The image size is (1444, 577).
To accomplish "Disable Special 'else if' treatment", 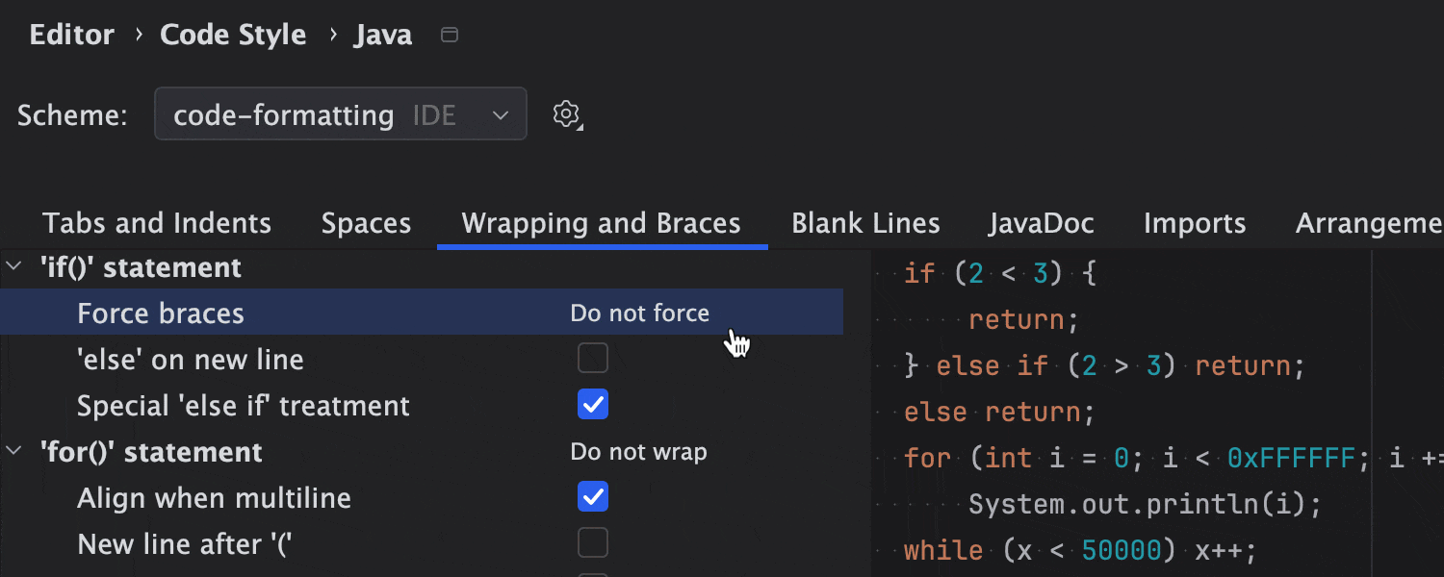I will (593, 404).
